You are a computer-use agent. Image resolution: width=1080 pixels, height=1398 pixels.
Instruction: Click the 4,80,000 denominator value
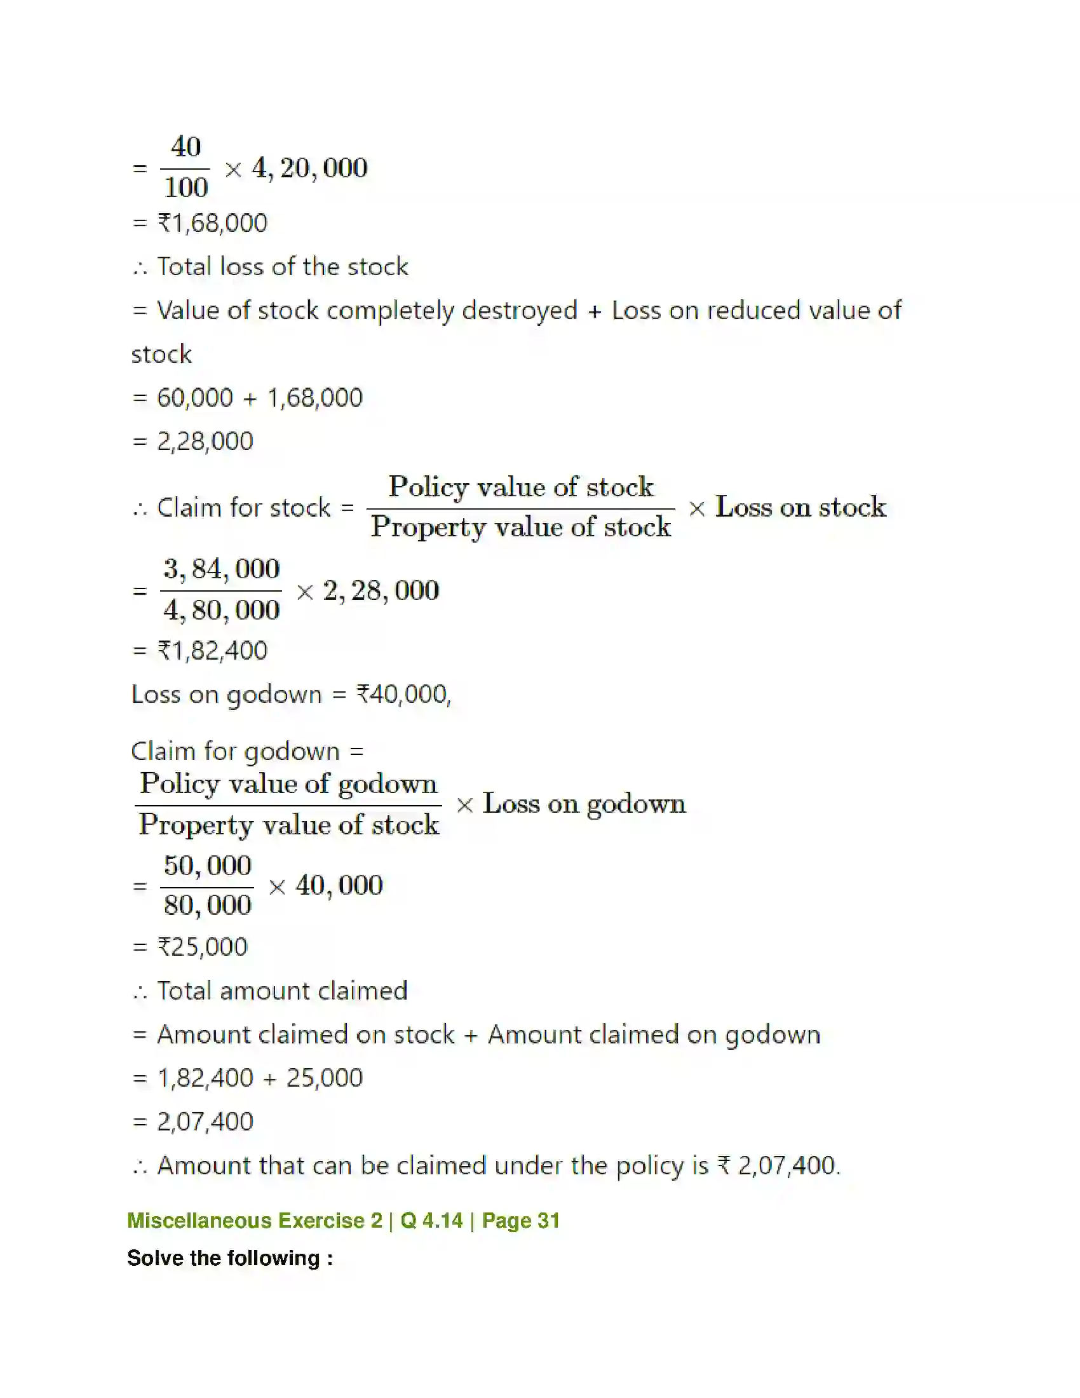221,611
